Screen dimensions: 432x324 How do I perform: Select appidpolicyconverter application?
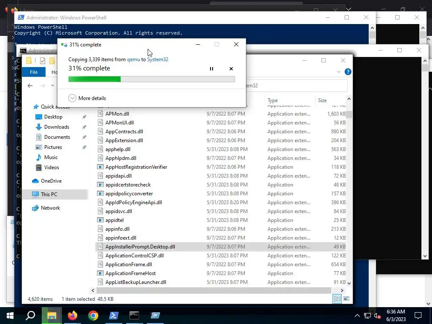point(129,193)
